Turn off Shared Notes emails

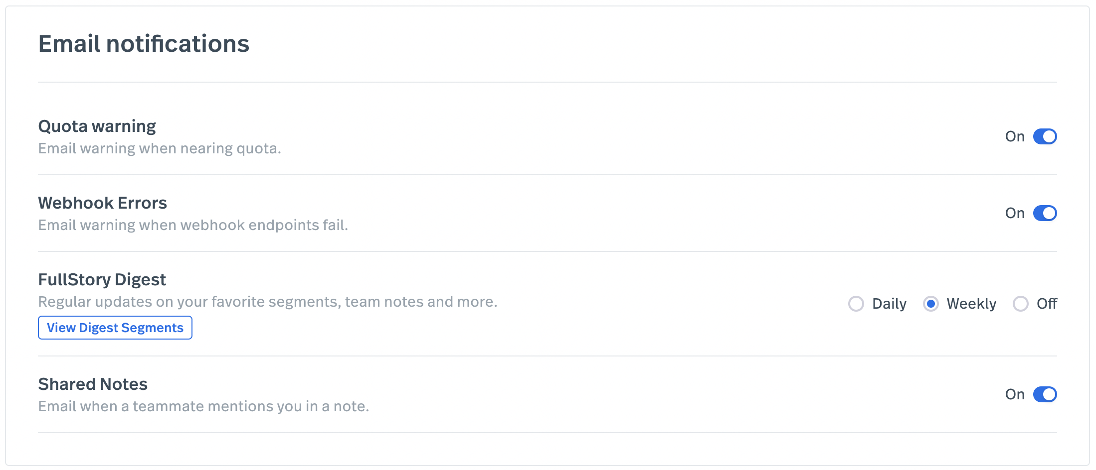[x=1046, y=394]
